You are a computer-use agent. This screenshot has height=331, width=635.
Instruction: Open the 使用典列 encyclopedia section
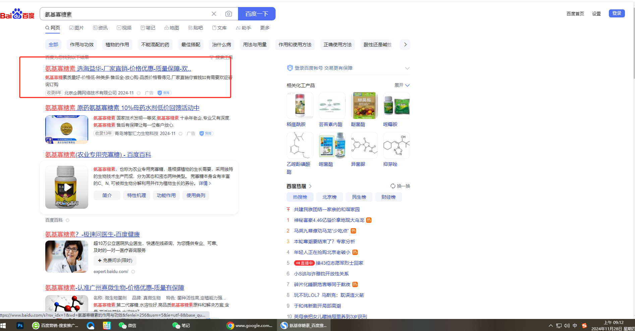coord(196,195)
